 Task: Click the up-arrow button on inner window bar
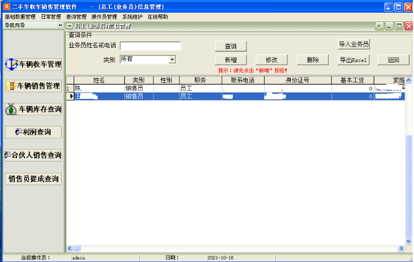tap(379, 26)
